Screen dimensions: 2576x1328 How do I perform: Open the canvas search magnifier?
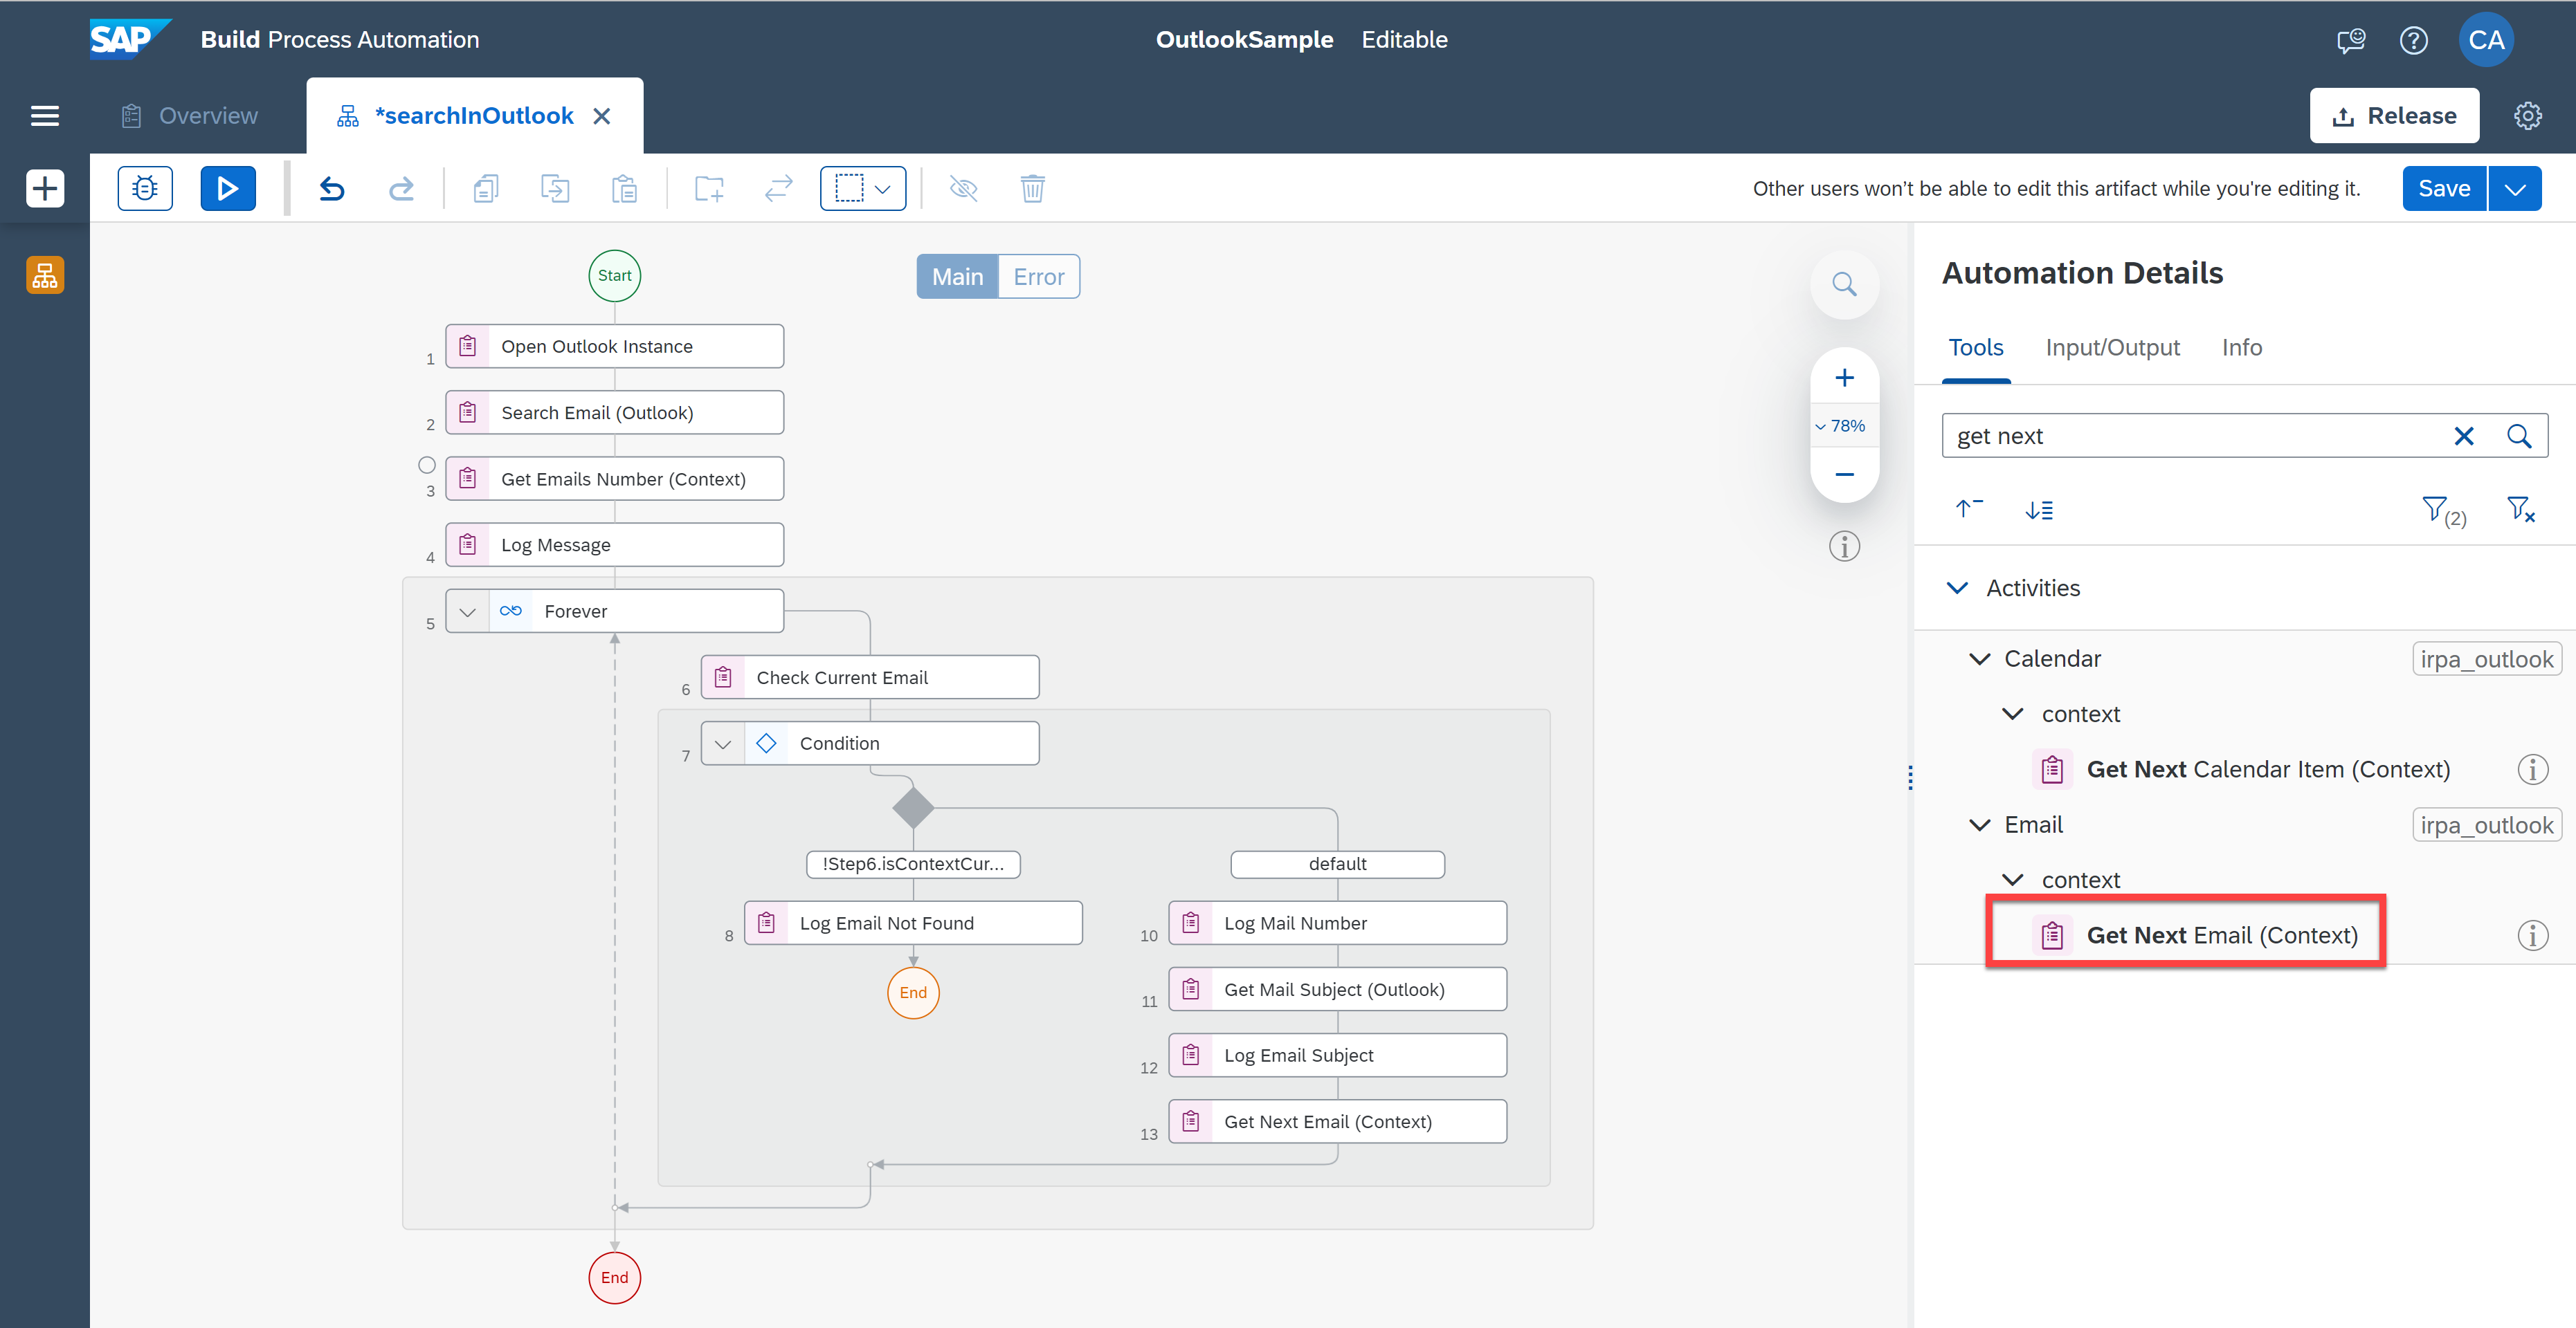(x=1844, y=285)
